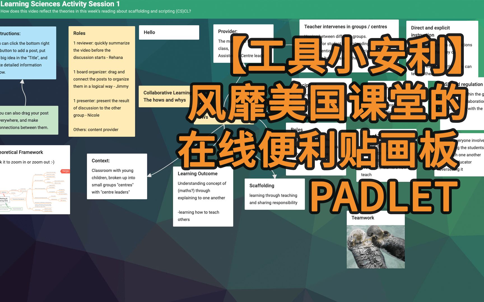The image size is (484, 302).
Task: Click the blue Instructions post title
Action: click(x=10, y=33)
